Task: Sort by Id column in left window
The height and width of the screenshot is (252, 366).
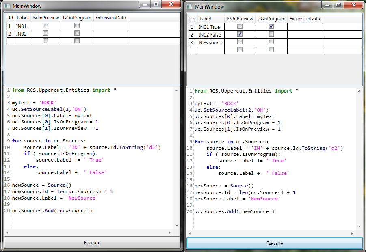Action: pyautogui.click(x=11, y=18)
